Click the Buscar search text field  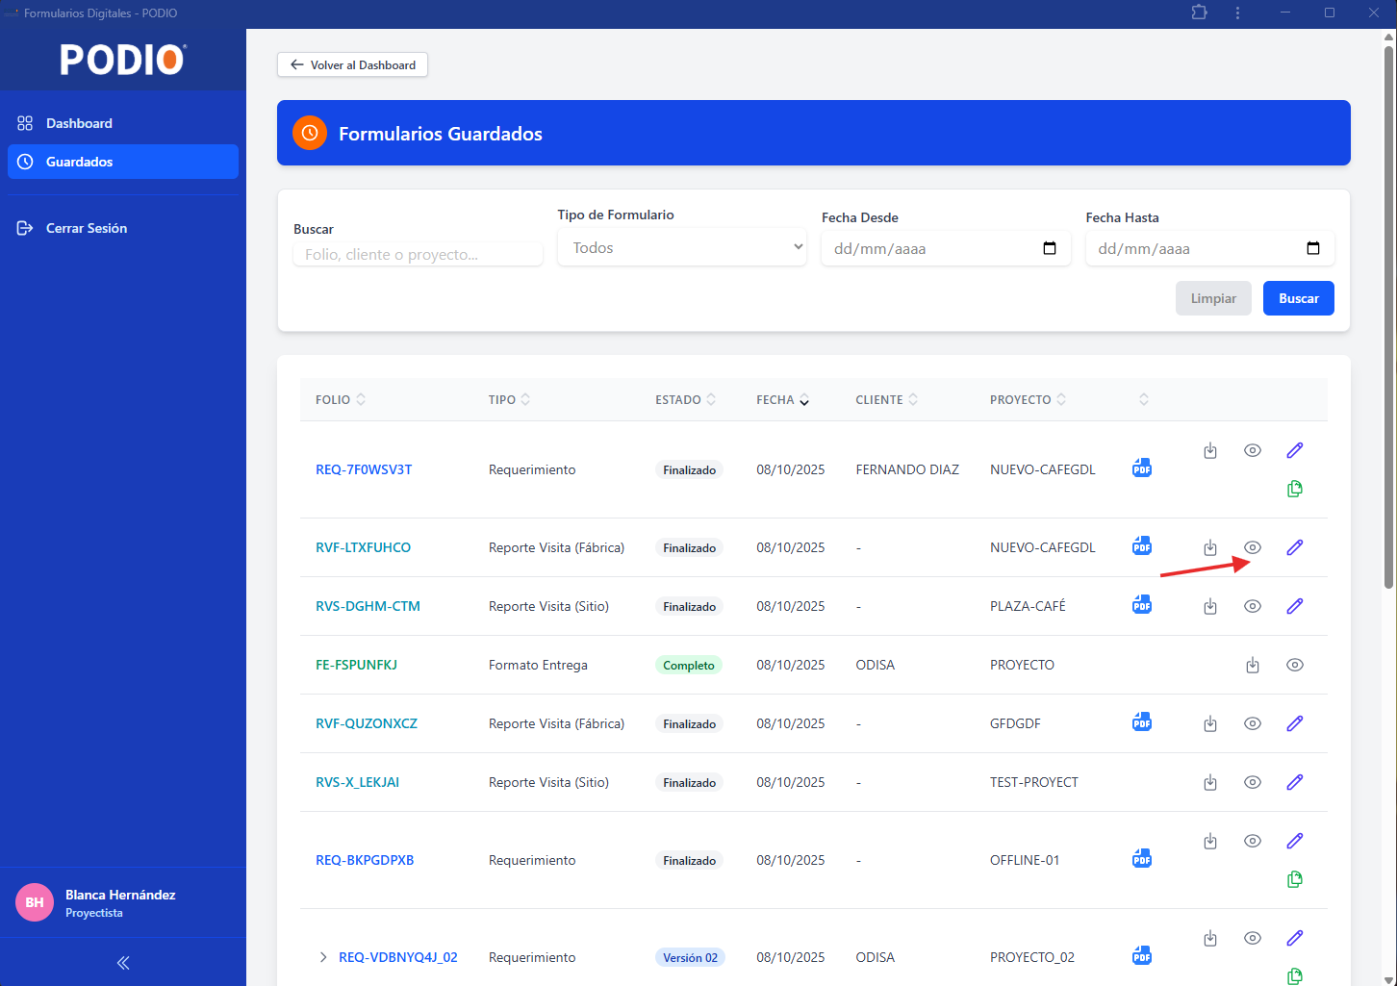pos(418,254)
